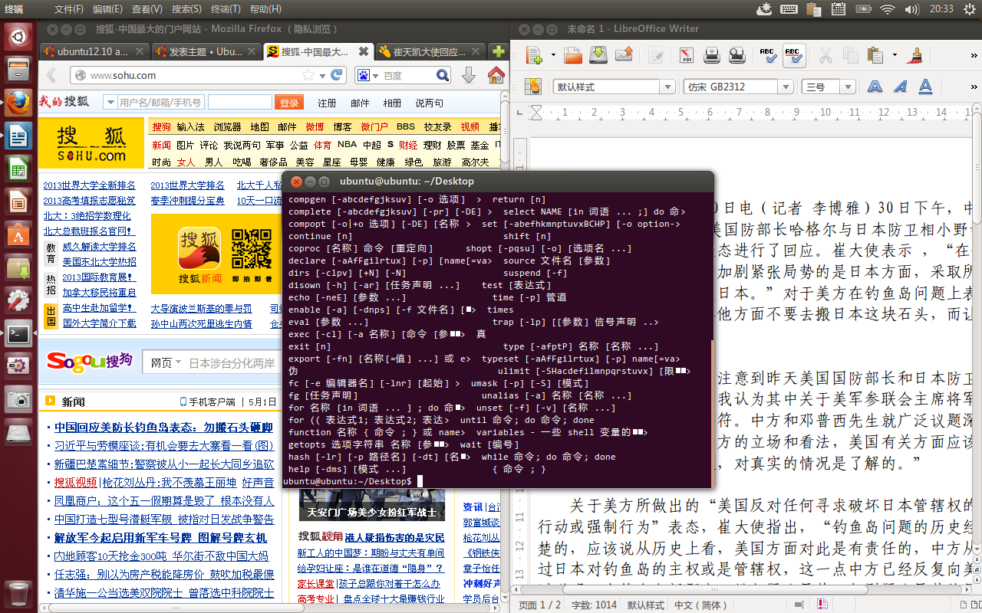Expand hidden standard toolbar items in Writer
The width and height of the screenshot is (982, 613).
point(976,55)
